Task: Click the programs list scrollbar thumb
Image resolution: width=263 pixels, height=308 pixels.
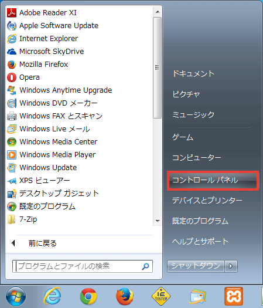Action: [158, 68]
